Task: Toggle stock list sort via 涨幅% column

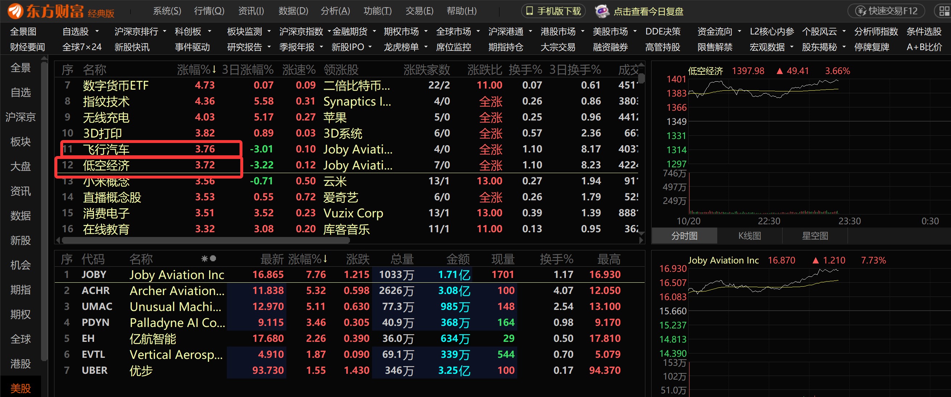Action: pos(307,259)
